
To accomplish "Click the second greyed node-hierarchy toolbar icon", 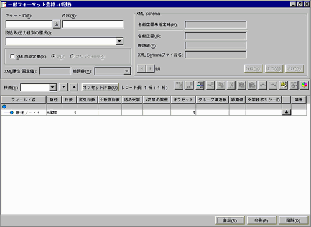I will [x=190, y=85].
